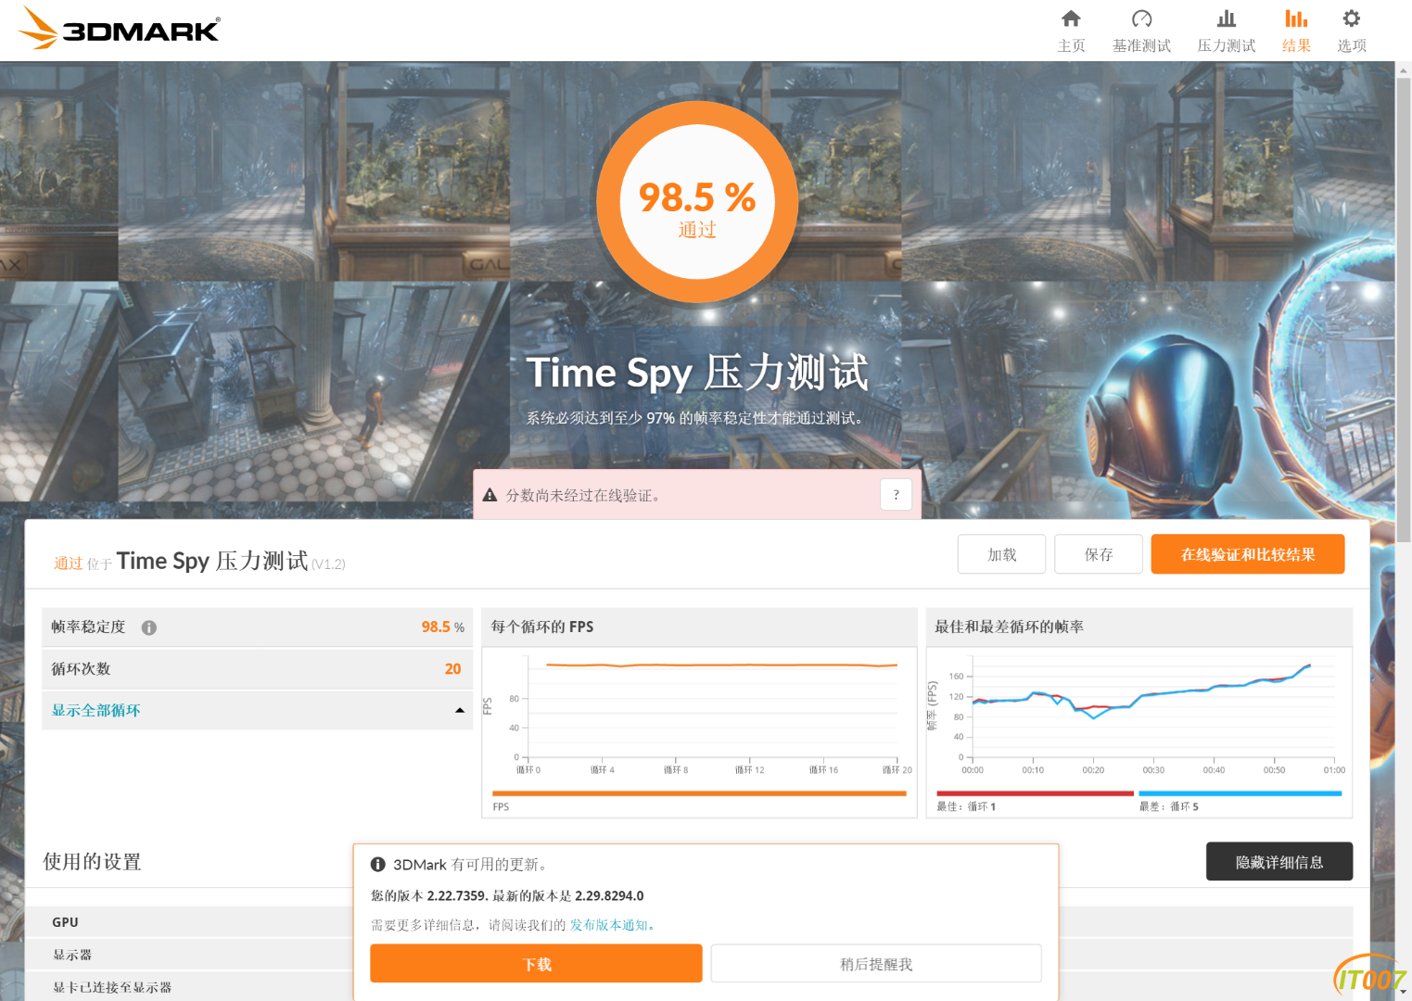Click 在线验证和比较结果 orange button

1248,554
